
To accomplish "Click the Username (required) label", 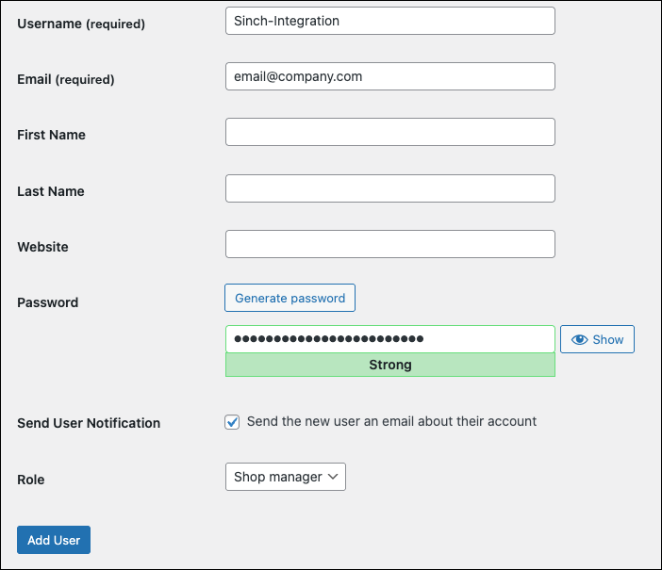I will tap(81, 24).
